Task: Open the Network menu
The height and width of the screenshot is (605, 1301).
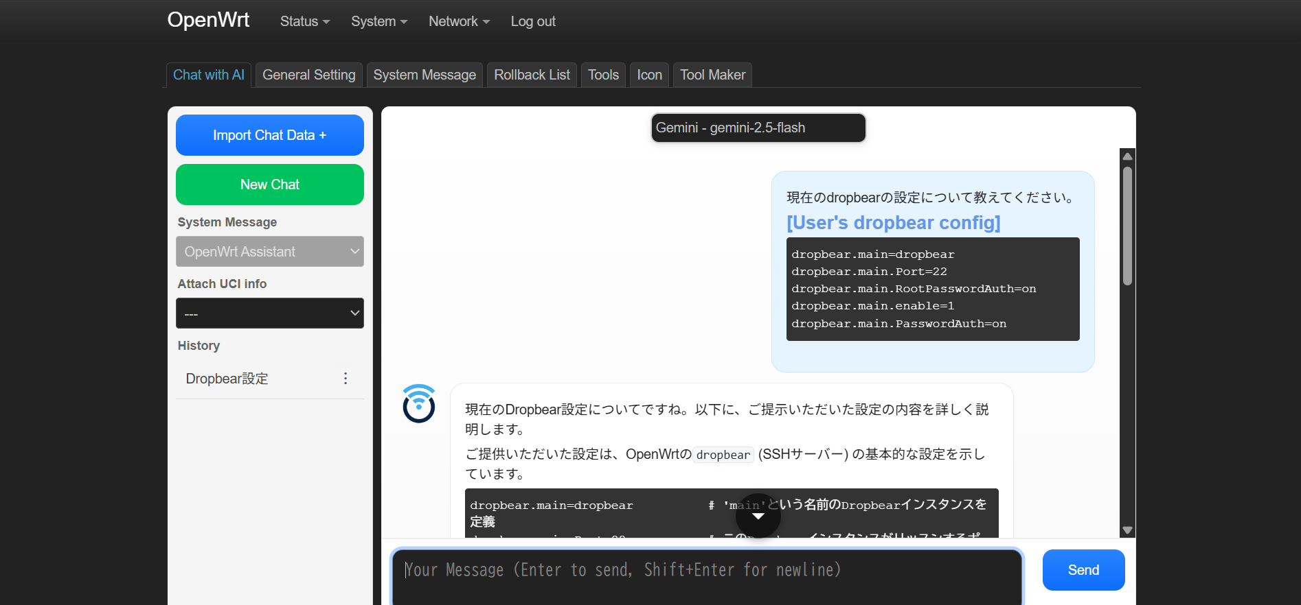Action: point(459,21)
